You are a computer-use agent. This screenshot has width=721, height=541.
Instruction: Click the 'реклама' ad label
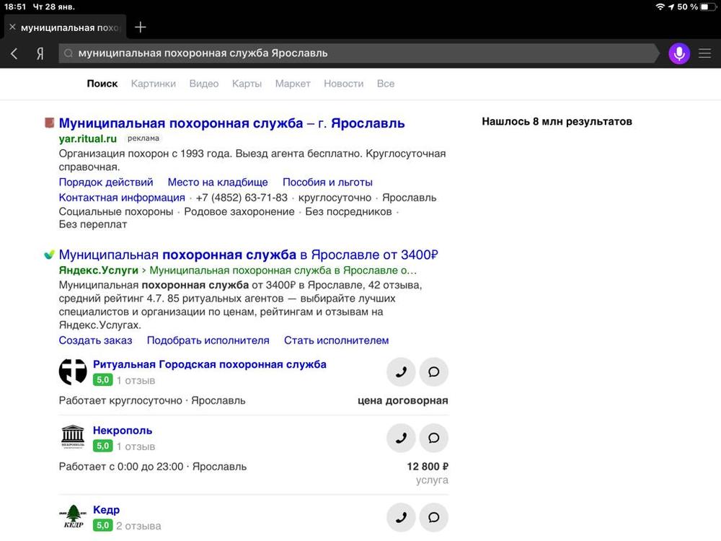click(143, 138)
